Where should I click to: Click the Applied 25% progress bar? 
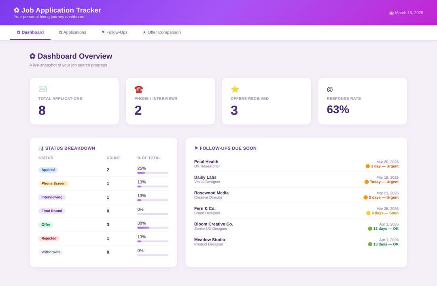click(x=153, y=173)
